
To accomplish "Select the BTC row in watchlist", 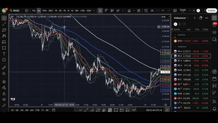I will click(191, 41).
